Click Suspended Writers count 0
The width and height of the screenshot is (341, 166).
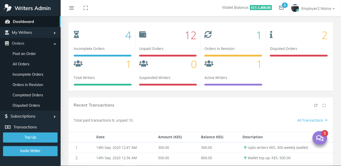(x=194, y=65)
